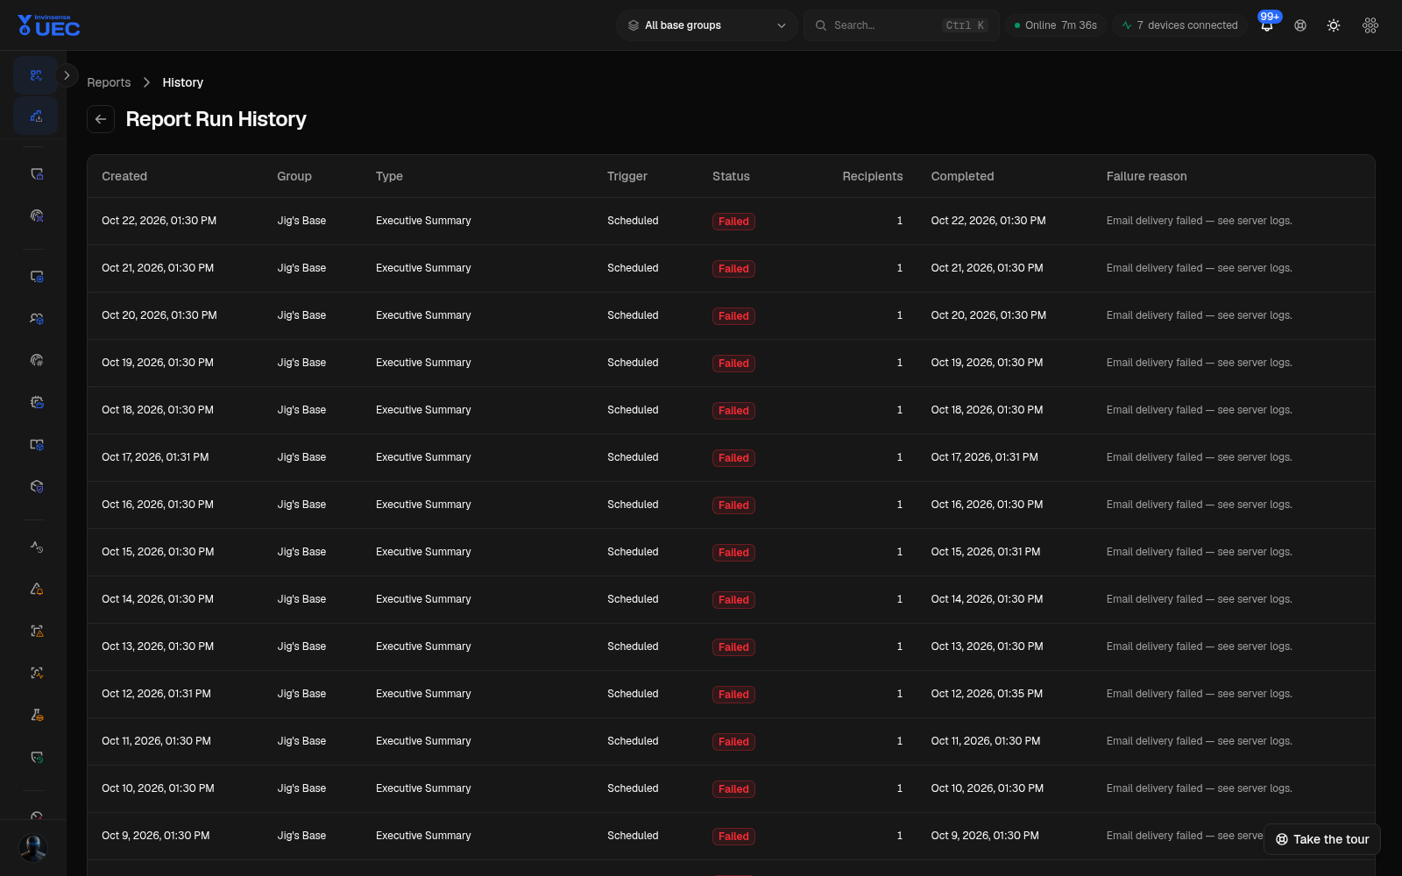1402x876 pixels.
Task: Open the shield with lock sidebar icon
Action: tap(37, 173)
